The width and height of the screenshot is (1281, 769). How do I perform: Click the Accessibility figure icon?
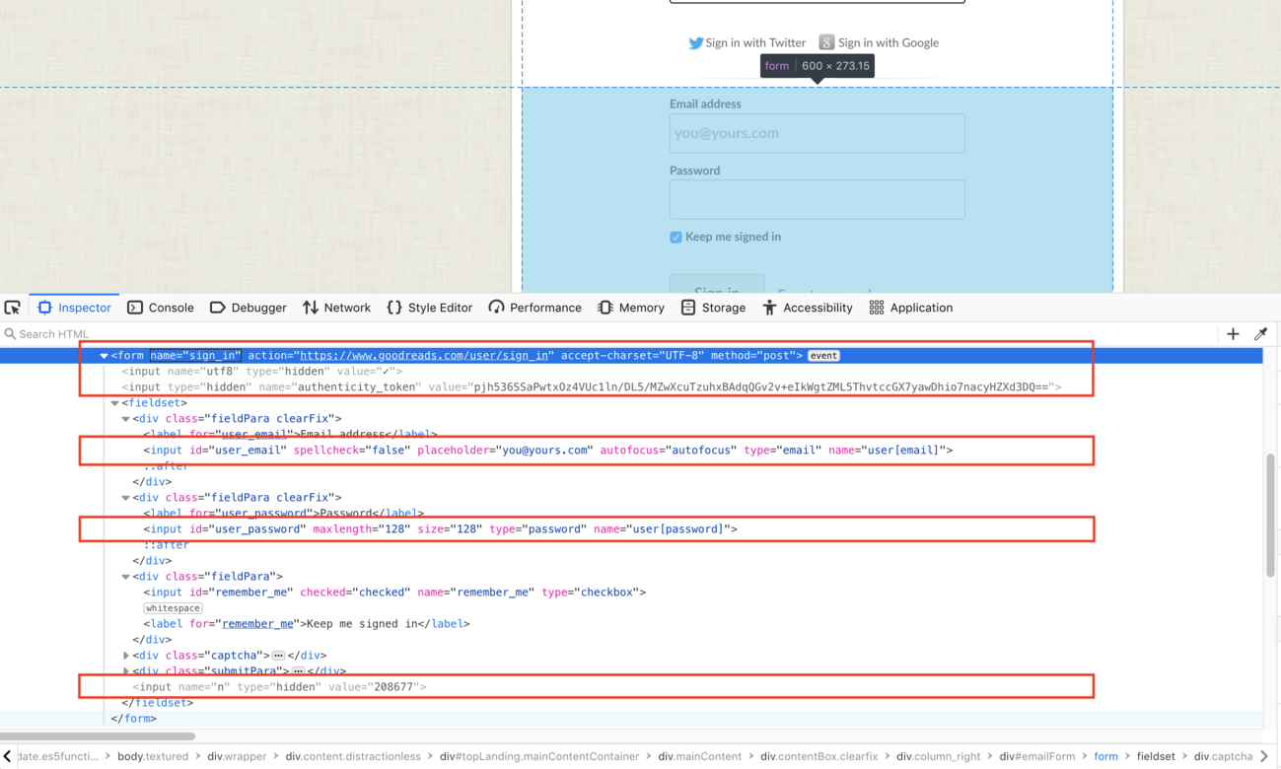point(769,308)
